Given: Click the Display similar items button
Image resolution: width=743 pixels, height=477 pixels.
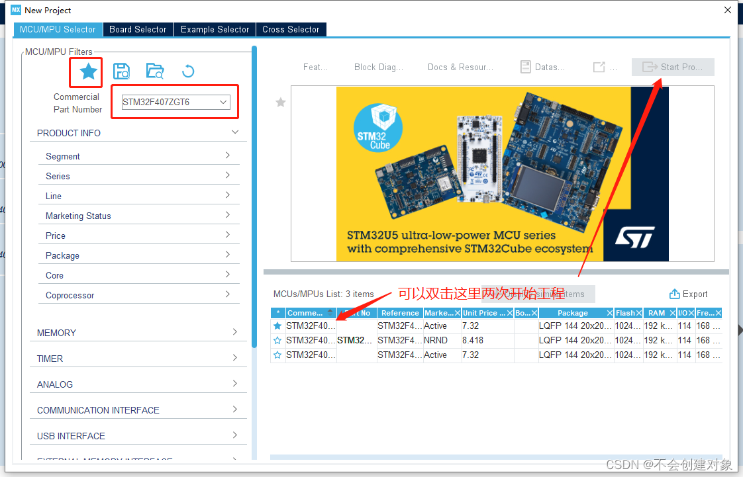Looking at the screenshot, I should coord(538,294).
